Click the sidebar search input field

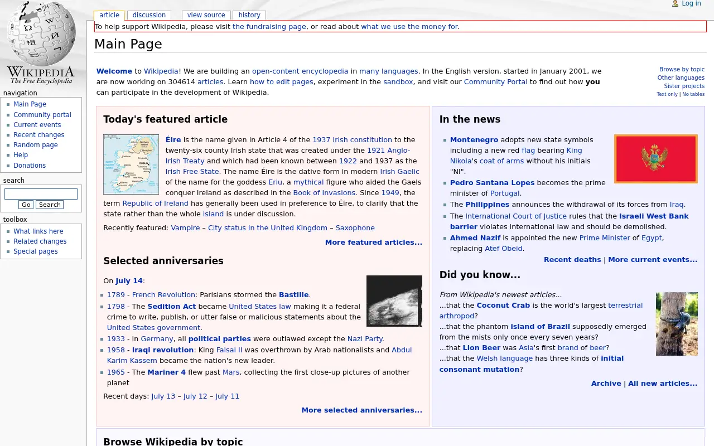tap(41, 194)
